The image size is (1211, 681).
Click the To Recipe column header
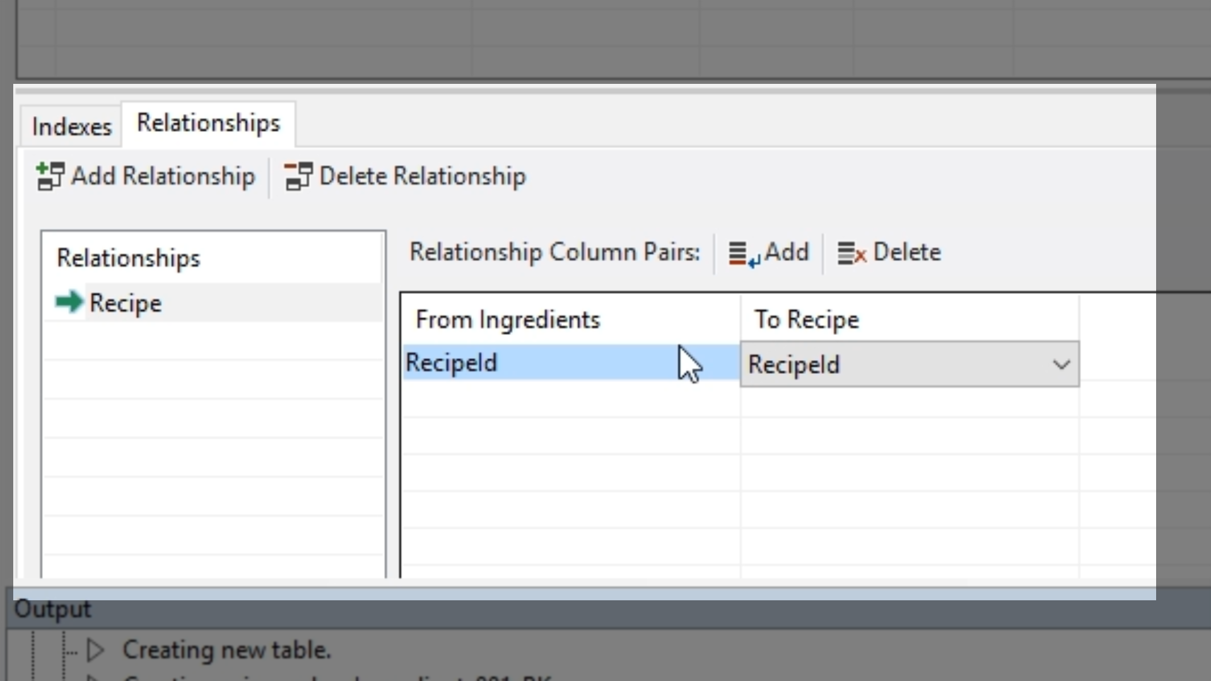[x=807, y=320]
